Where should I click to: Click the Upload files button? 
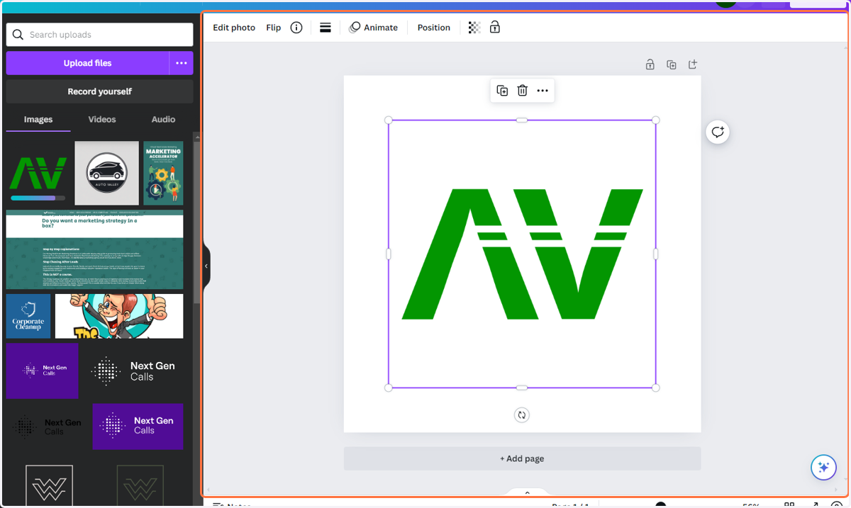click(x=87, y=63)
